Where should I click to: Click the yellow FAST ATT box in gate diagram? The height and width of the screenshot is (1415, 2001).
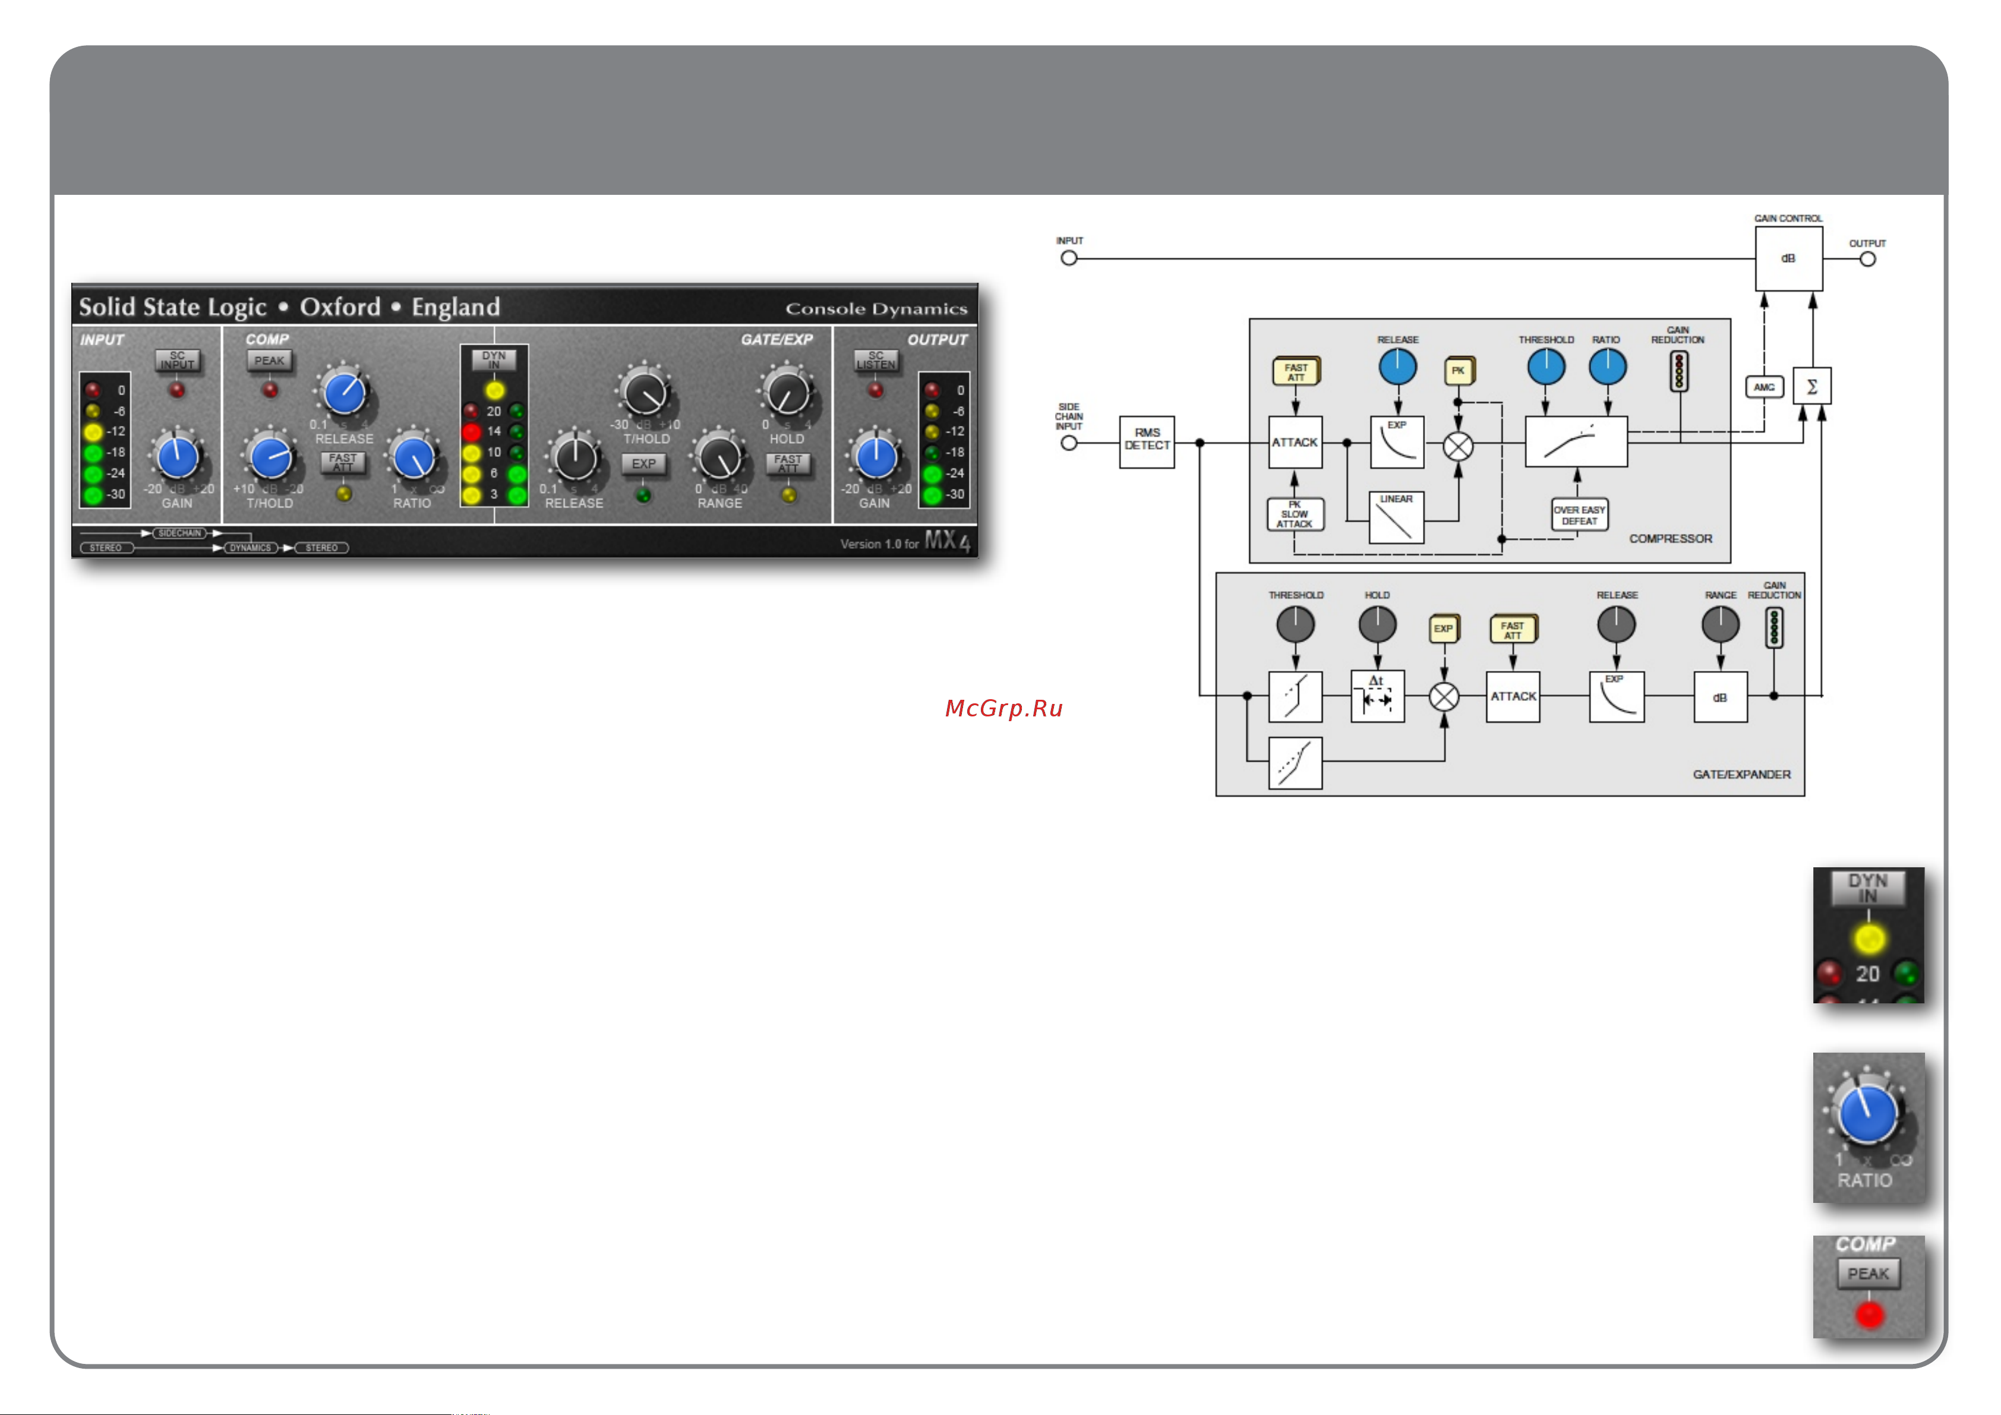coord(1514,629)
